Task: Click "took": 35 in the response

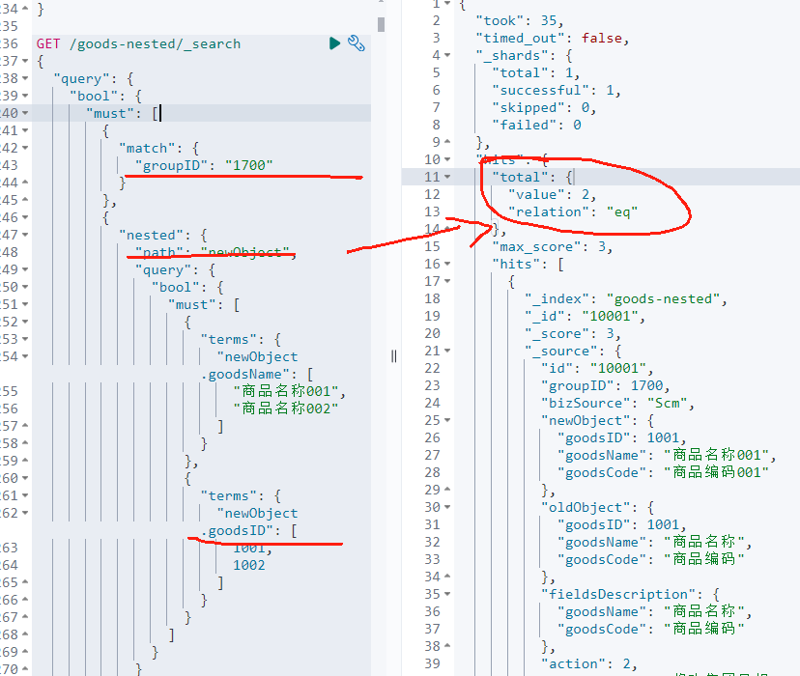Action: [x=520, y=21]
